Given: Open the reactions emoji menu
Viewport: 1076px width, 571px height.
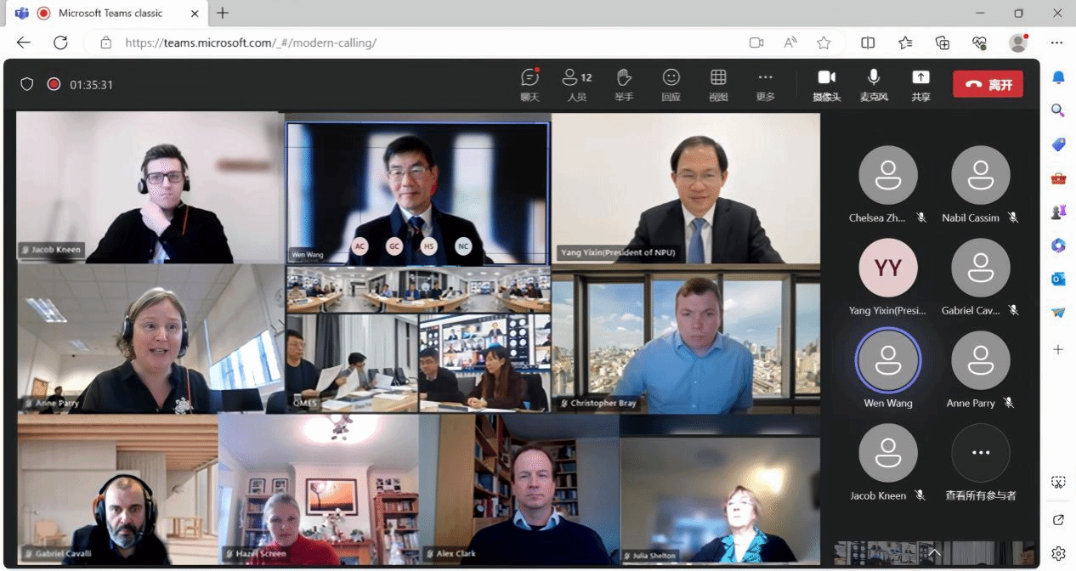Looking at the screenshot, I should 671,84.
